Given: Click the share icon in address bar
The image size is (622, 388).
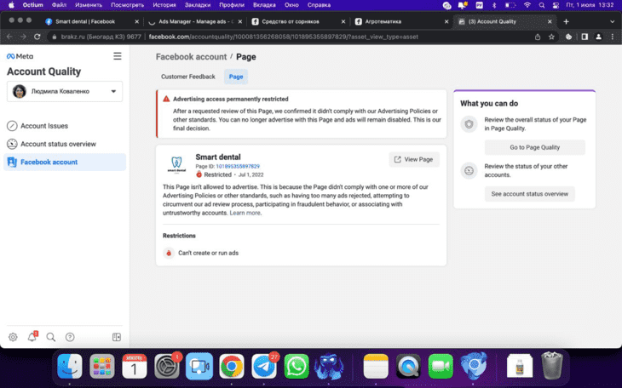Looking at the screenshot, I should point(538,37).
